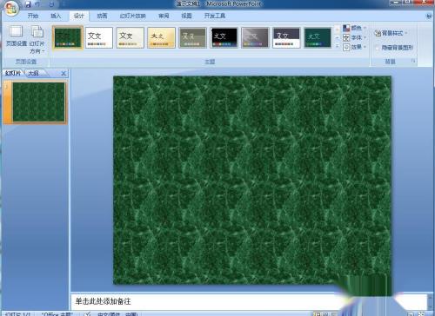This screenshot has width=435, height=316.
Task: Click the notes field 单击此处添加备注
Action: (249, 301)
